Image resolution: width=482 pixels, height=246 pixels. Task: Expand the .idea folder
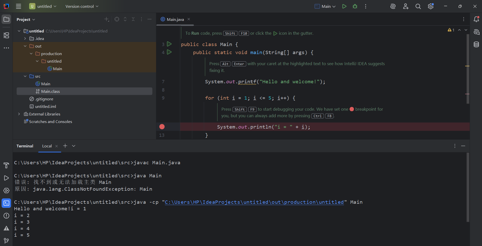click(25, 38)
